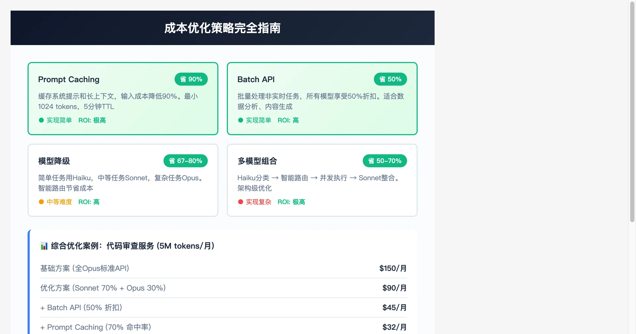The width and height of the screenshot is (636, 334).
Task: Toggle the 省 50–70% badge on 多模型组合
Action: point(385,161)
